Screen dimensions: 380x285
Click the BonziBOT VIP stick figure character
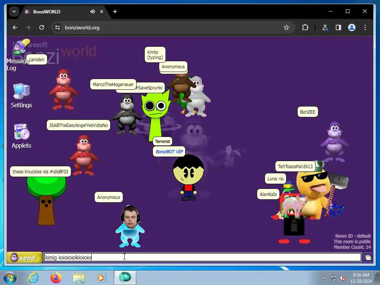click(188, 178)
